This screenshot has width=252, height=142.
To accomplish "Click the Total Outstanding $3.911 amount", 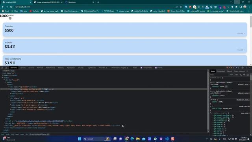I will tap(10, 63).
